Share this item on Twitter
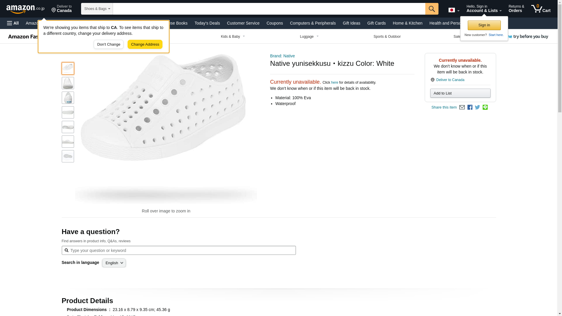This screenshot has width=562, height=316. (x=477, y=107)
